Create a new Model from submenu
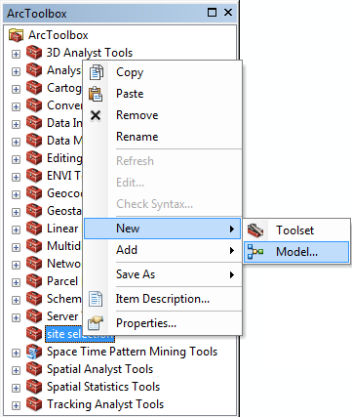 [x=296, y=252]
